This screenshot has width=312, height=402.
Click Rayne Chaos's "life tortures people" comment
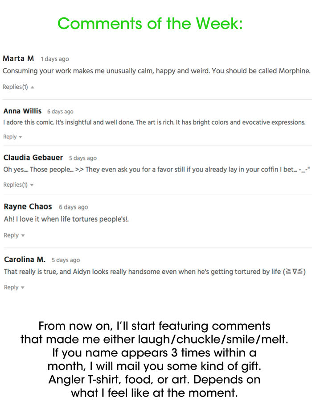point(66,219)
